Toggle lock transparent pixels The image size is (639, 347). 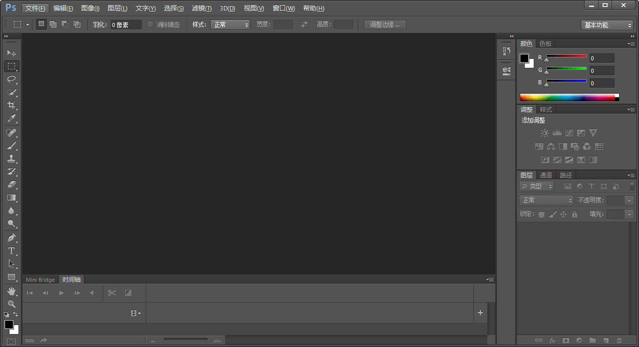pyautogui.click(x=541, y=214)
